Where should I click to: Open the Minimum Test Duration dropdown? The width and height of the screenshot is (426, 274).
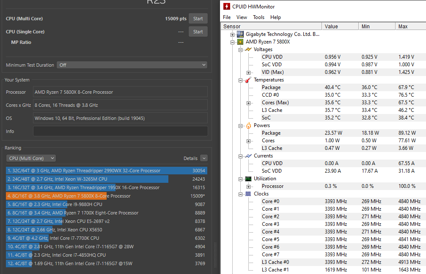click(x=132, y=65)
